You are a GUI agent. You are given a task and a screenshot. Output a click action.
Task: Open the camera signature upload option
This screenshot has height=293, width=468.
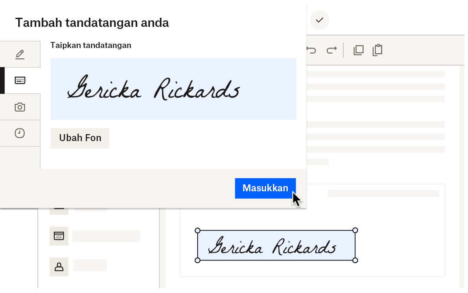(20, 106)
